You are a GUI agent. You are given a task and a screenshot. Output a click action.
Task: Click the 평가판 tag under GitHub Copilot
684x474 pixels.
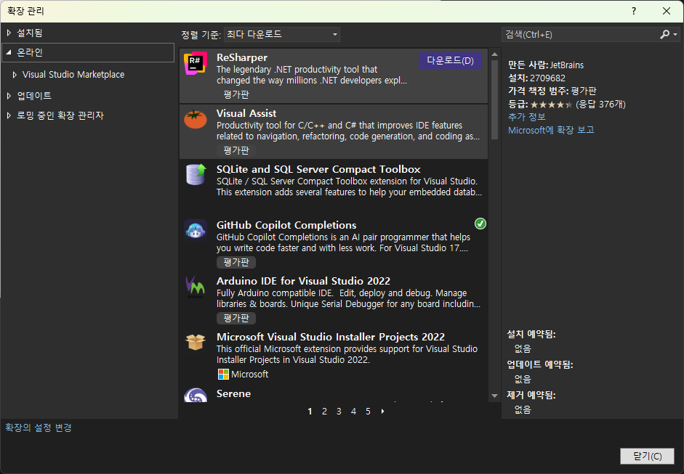tap(236, 262)
